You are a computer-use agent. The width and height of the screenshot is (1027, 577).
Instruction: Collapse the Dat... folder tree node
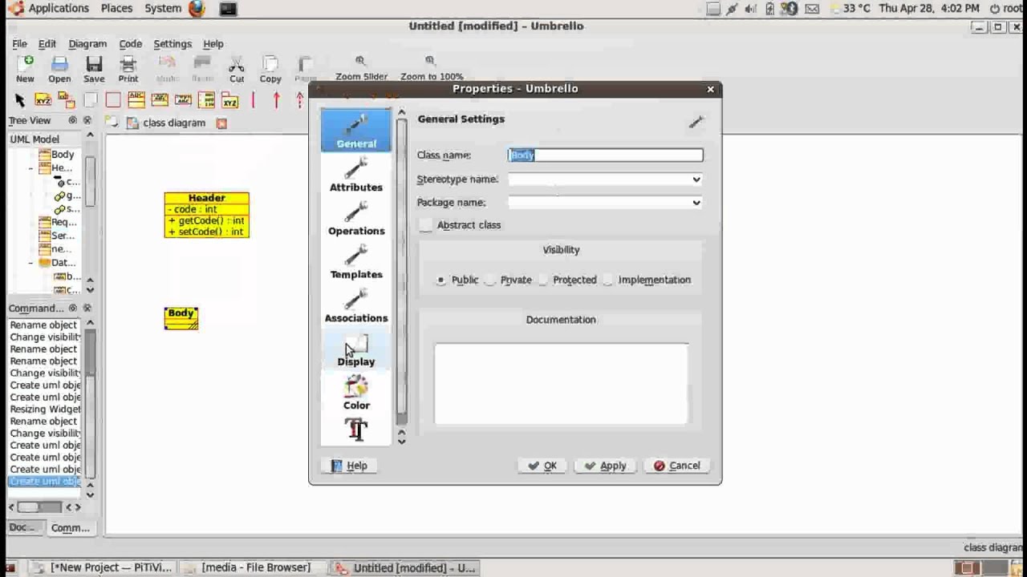tap(30, 263)
